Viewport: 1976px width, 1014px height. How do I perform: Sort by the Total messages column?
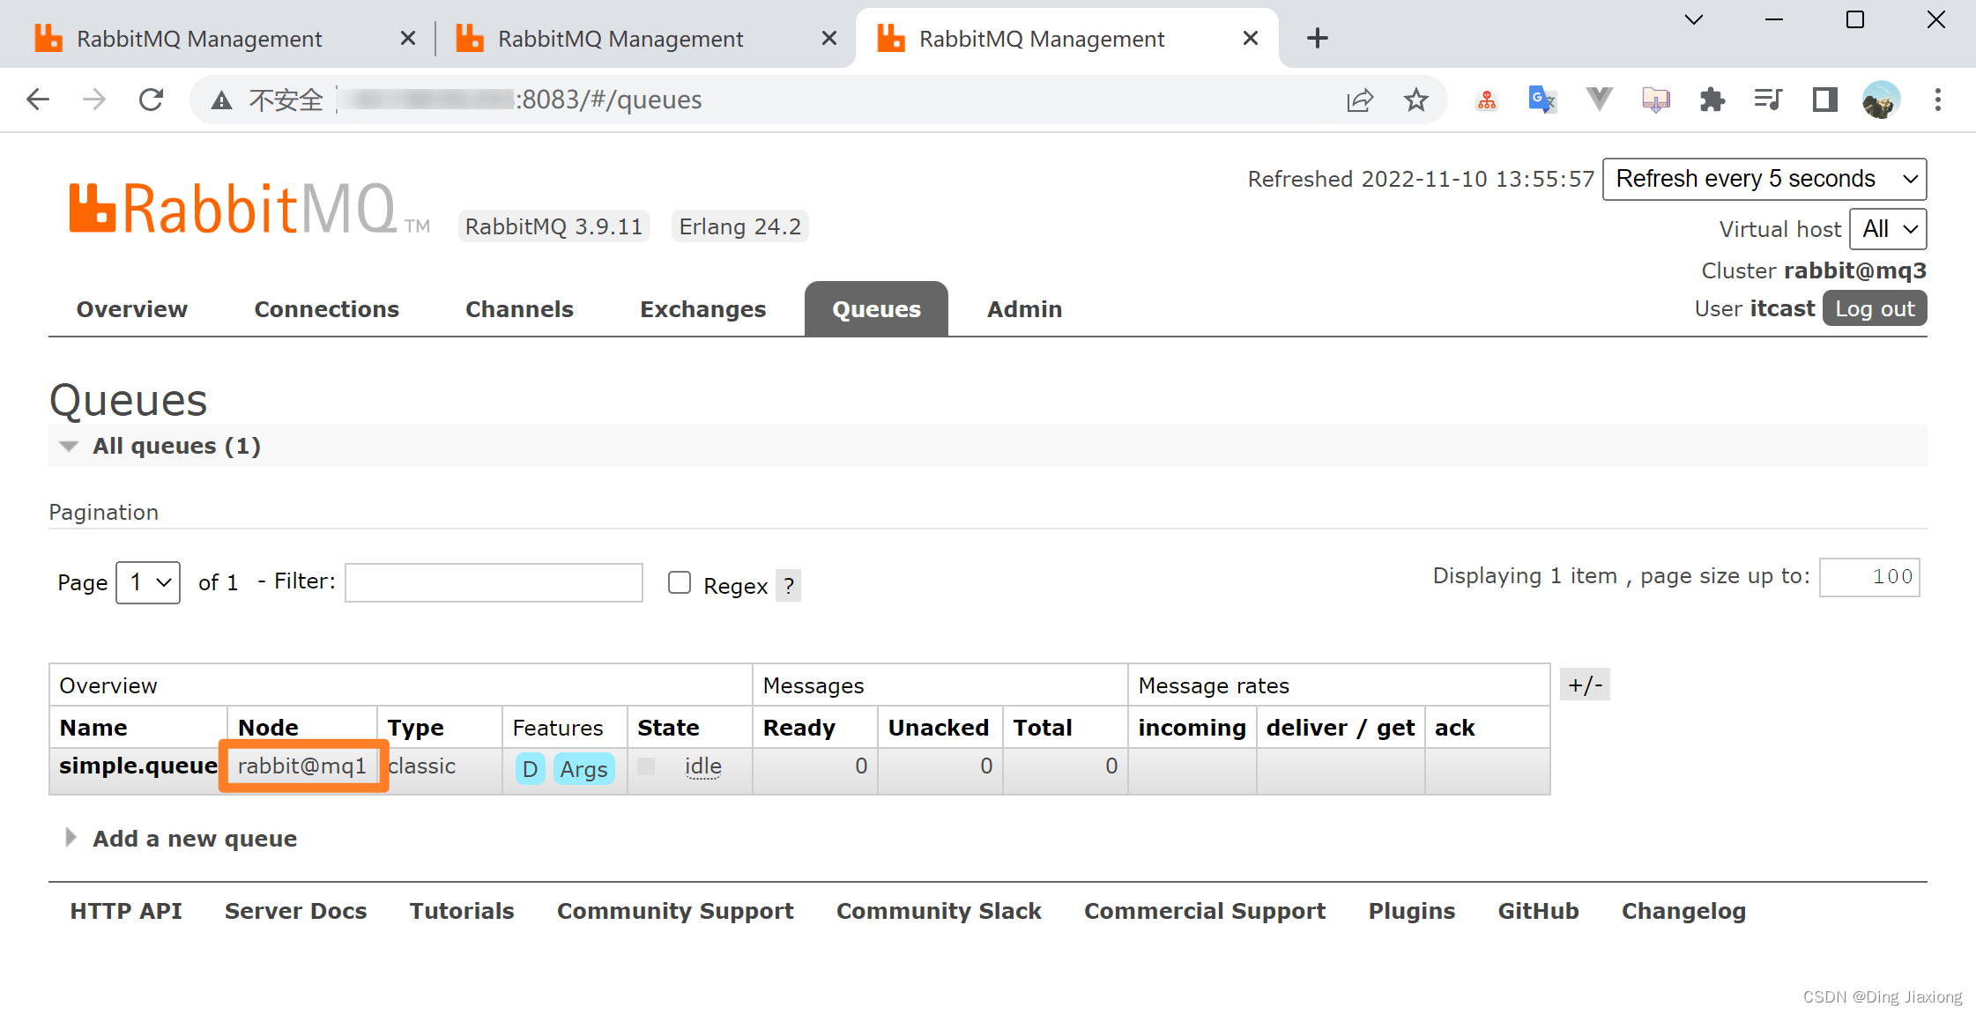(1043, 728)
